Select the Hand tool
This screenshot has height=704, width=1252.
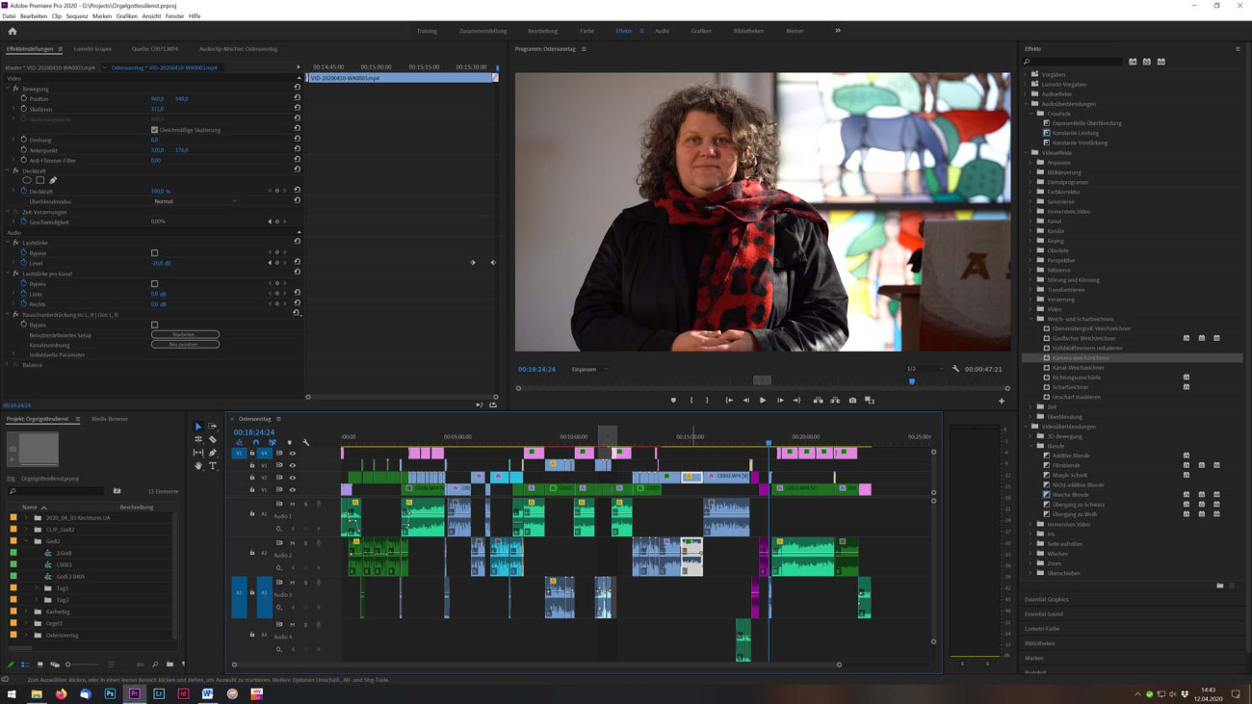click(x=198, y=465)
